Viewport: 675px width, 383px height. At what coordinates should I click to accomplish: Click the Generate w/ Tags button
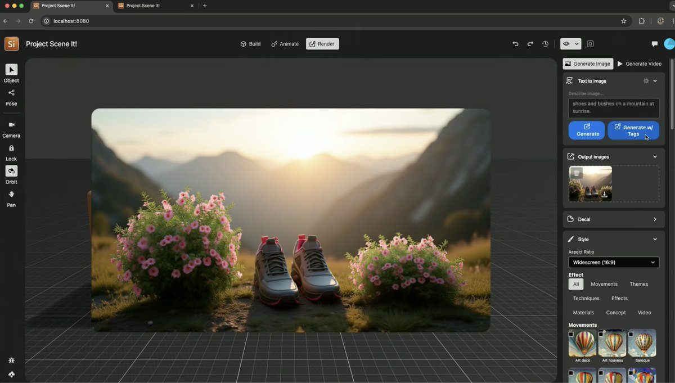pyautogui.click(x=633, y=130)
